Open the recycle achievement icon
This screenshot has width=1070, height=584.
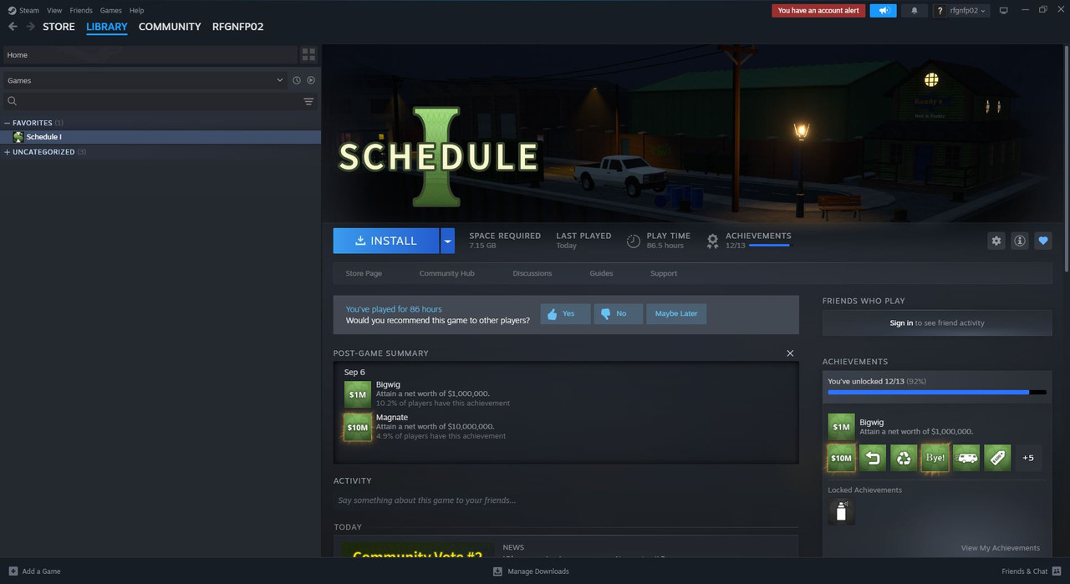[904, 458]
